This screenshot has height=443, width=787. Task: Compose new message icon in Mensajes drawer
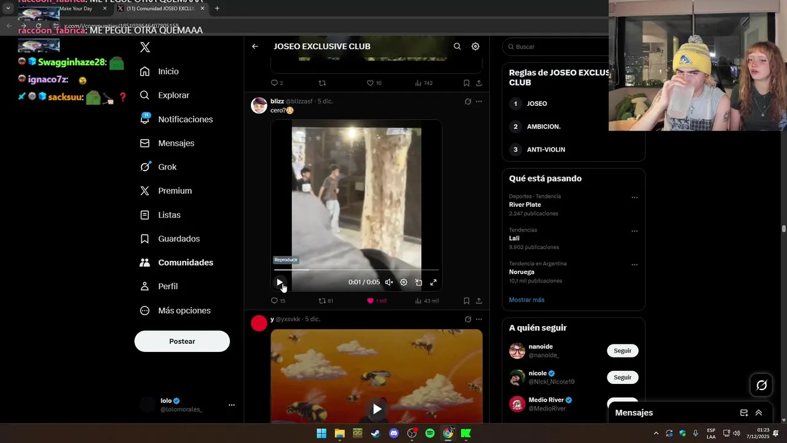tap(744, 413)
